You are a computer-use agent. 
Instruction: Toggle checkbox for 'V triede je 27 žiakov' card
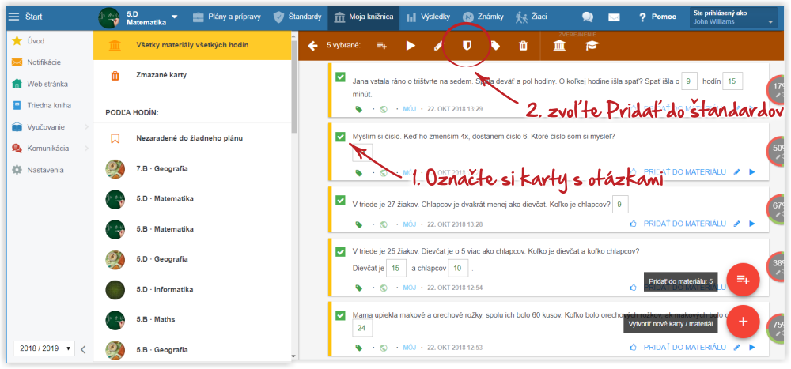click(x=340, y=201)
